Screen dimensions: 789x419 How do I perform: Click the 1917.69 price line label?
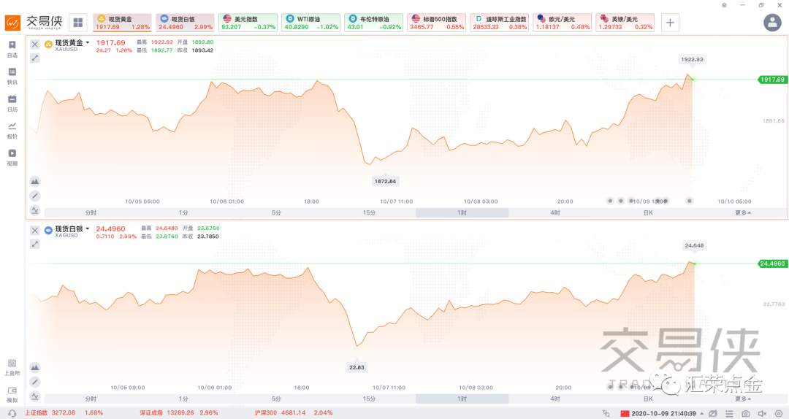coord(772,80)
